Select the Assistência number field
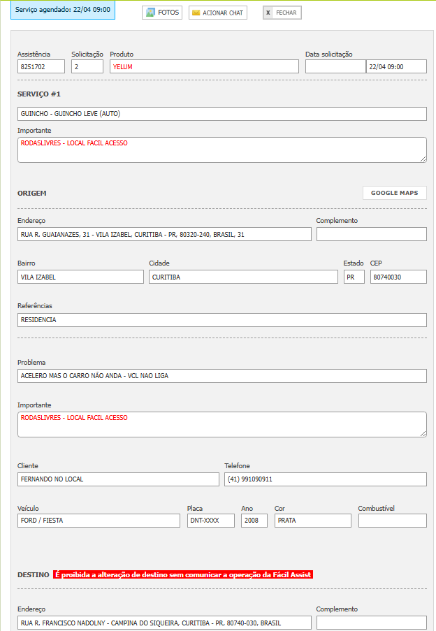Viewport: 436px width, 631px height. coord(41,66)
